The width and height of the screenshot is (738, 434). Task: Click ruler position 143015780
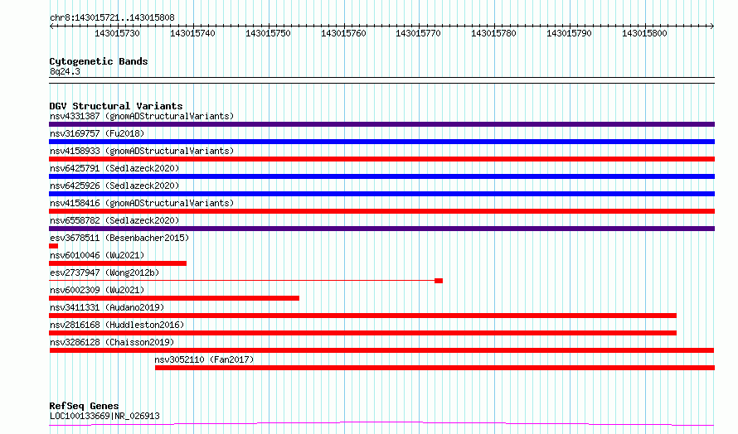pos(493,33)
